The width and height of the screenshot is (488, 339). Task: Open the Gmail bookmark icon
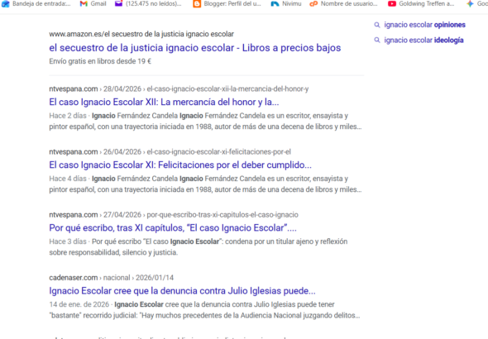pyautogui.click(x=84, y=4)
